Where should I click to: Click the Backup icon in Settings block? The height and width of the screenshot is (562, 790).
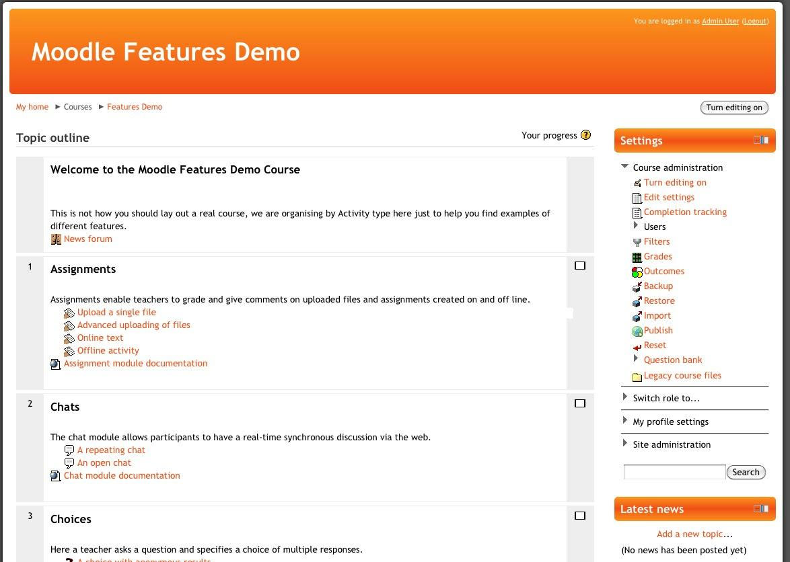point(637,286)
